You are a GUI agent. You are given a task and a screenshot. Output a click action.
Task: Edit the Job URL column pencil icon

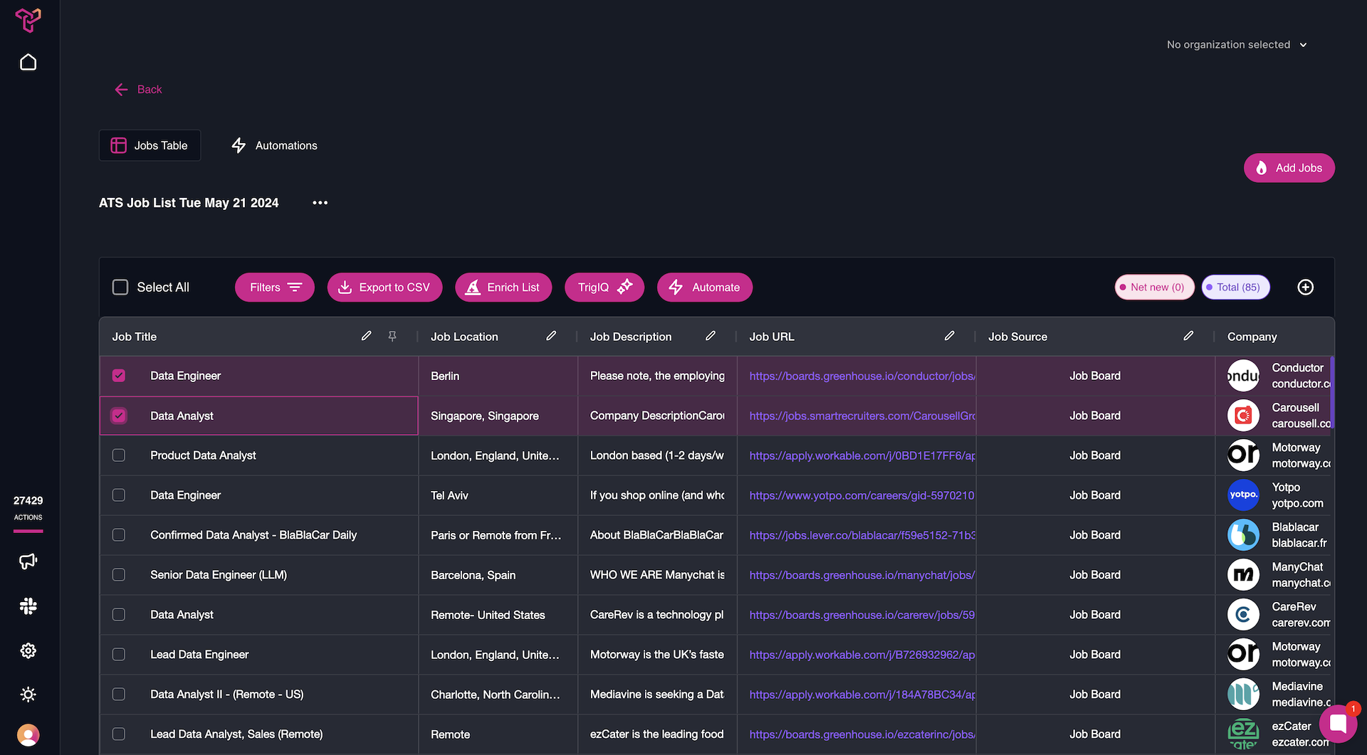click(950, 336)
